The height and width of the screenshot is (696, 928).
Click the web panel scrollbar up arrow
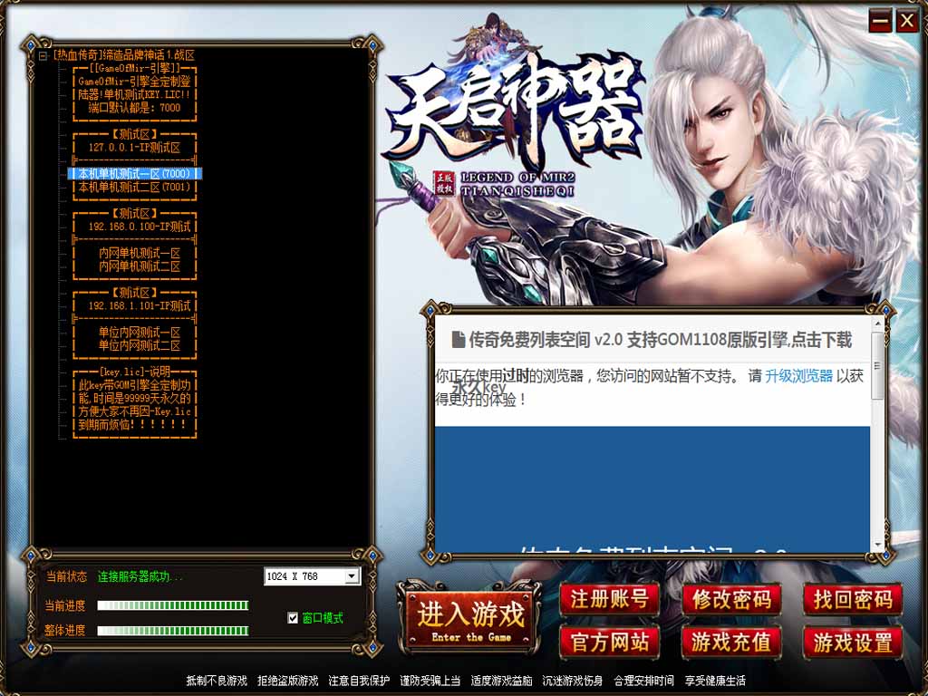pyautogui.click(x=877, y=325)
